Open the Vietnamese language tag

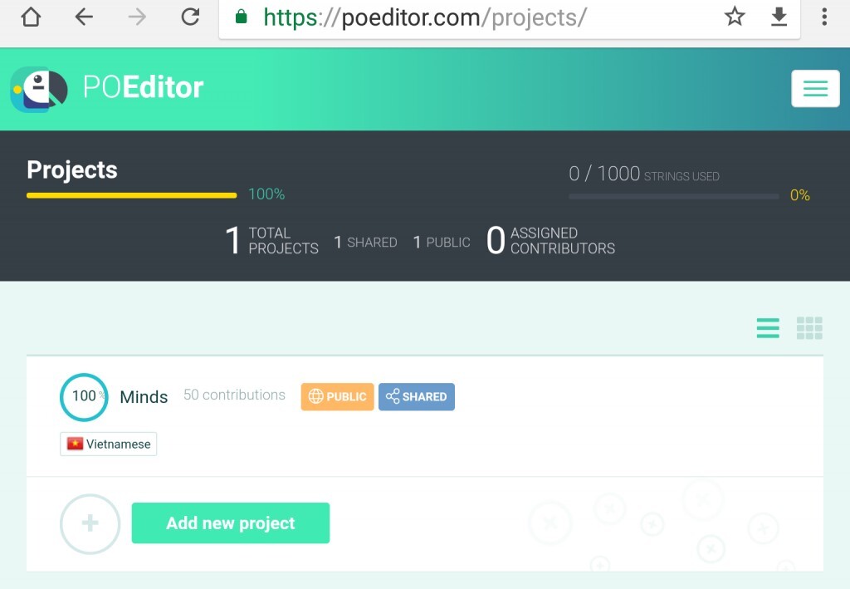pyautogui.click(x=109, y=444)
